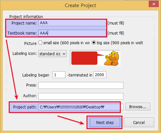
Task: Close the Create Project dialog
Action: tap(154, 4)
